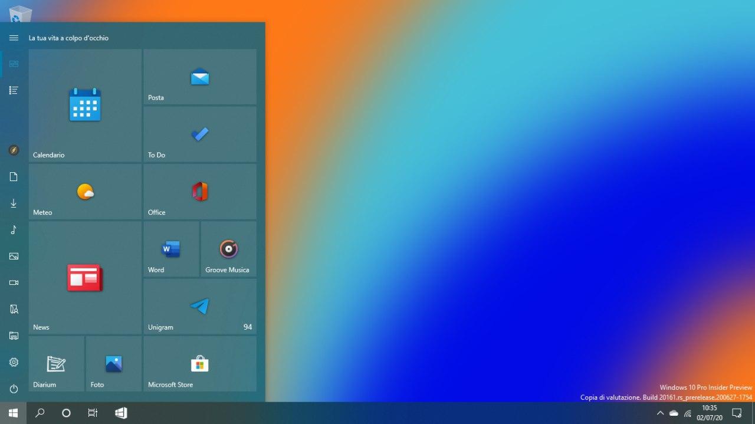Launch the To Do tile
Viewport: 755px width, 424px height.
click(200, 134)
